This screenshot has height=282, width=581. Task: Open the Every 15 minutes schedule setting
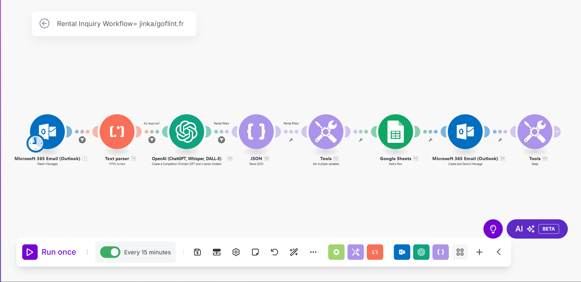[x=147, y=252]
